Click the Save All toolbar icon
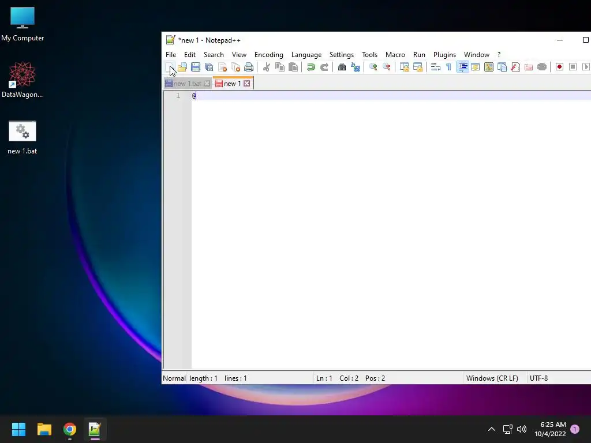This screenshot has width=591, height=443. click(209, 67)
